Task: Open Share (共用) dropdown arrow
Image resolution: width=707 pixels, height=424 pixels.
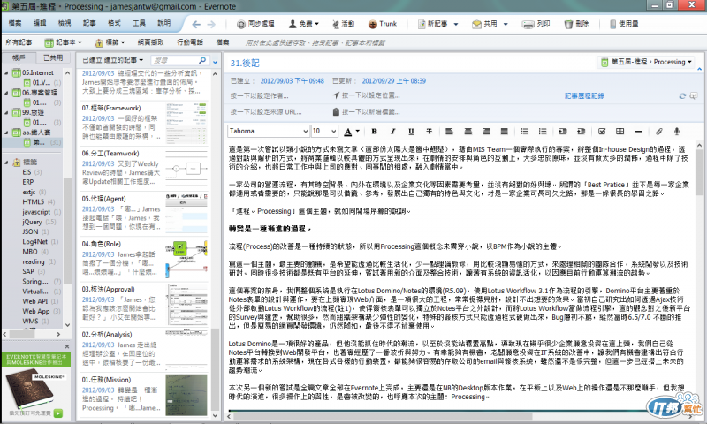Action: [506, 25]
